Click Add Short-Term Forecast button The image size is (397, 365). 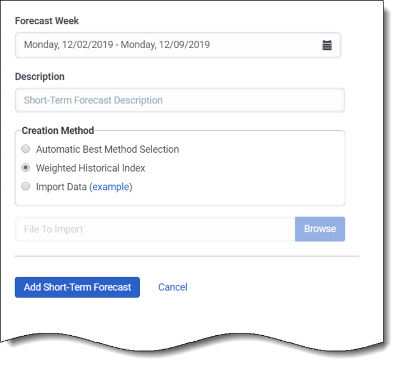pos(77,287)
